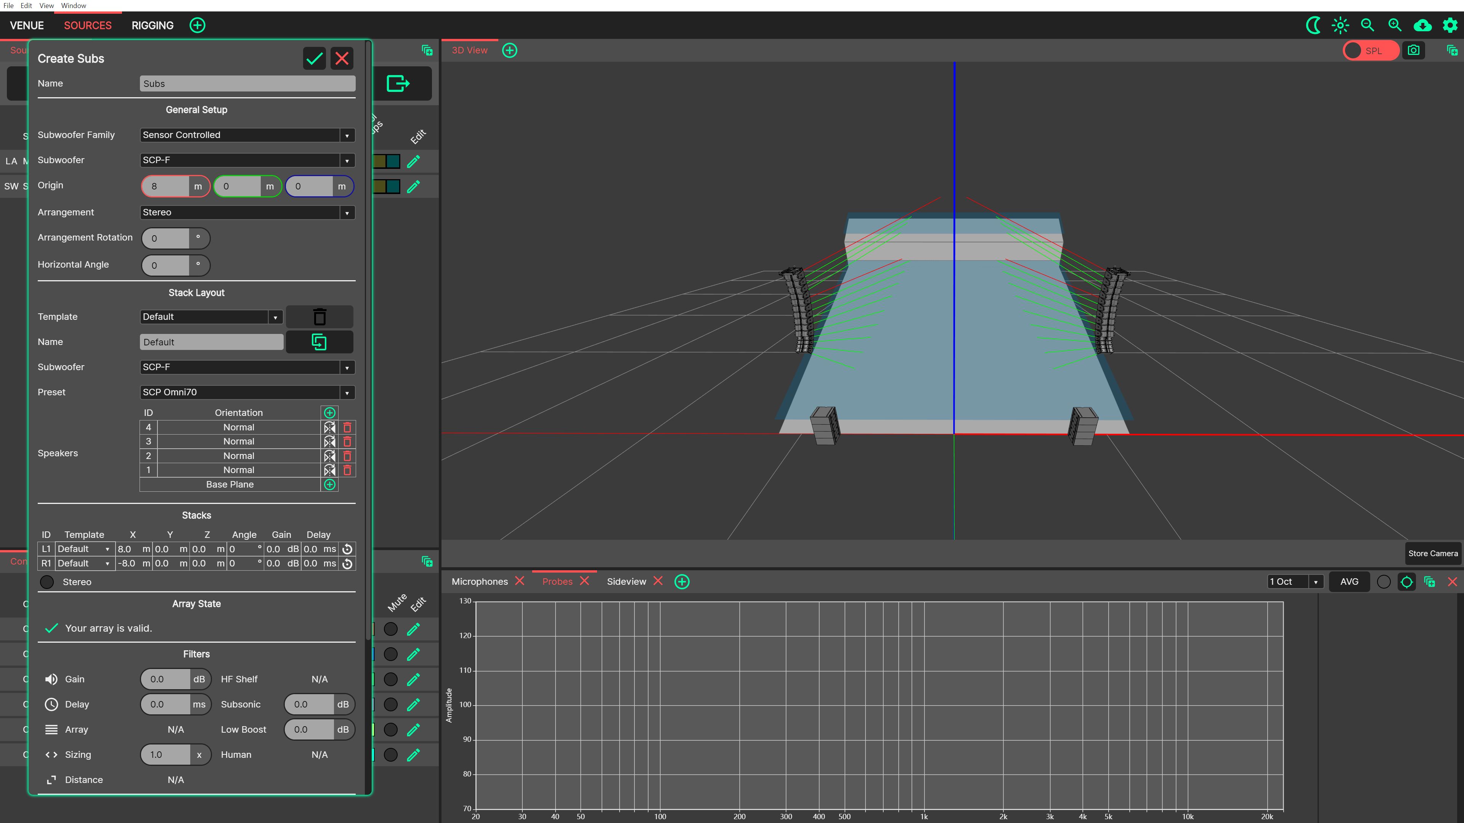
Task: Open the Sideview tab
Action: [626, 581]
